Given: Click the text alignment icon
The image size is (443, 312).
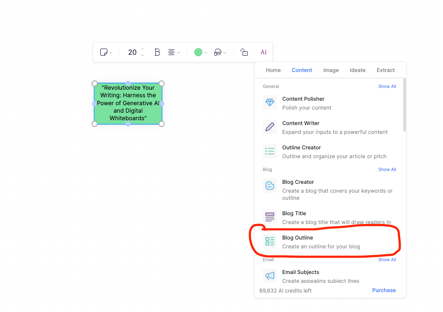Looking at the screenshot, I should [x=171, y=52].
